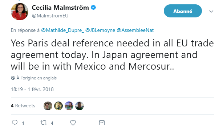223x132 pixels.
Task: Click the reply speech bubble icon
Action: point(15,123)
